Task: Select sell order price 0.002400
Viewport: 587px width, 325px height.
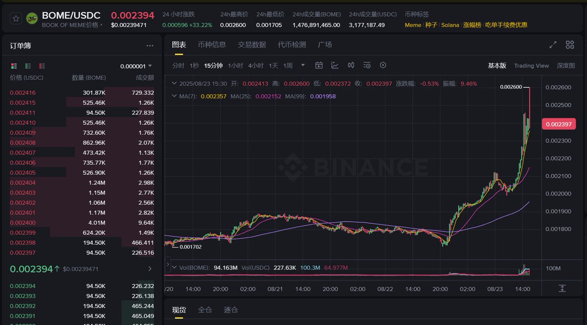Action: coord(23,223)
